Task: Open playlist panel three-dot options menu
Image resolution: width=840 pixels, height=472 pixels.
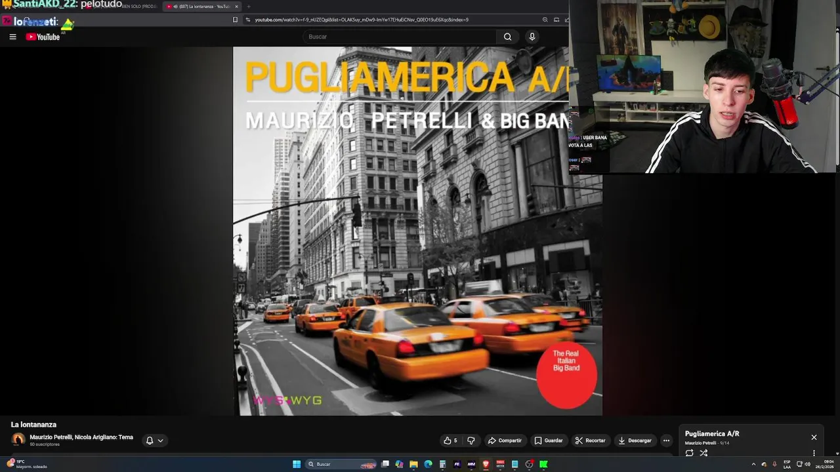Action: click(814, 453)
